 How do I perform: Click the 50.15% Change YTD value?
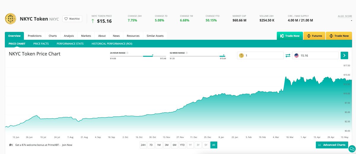click(211, 20)
